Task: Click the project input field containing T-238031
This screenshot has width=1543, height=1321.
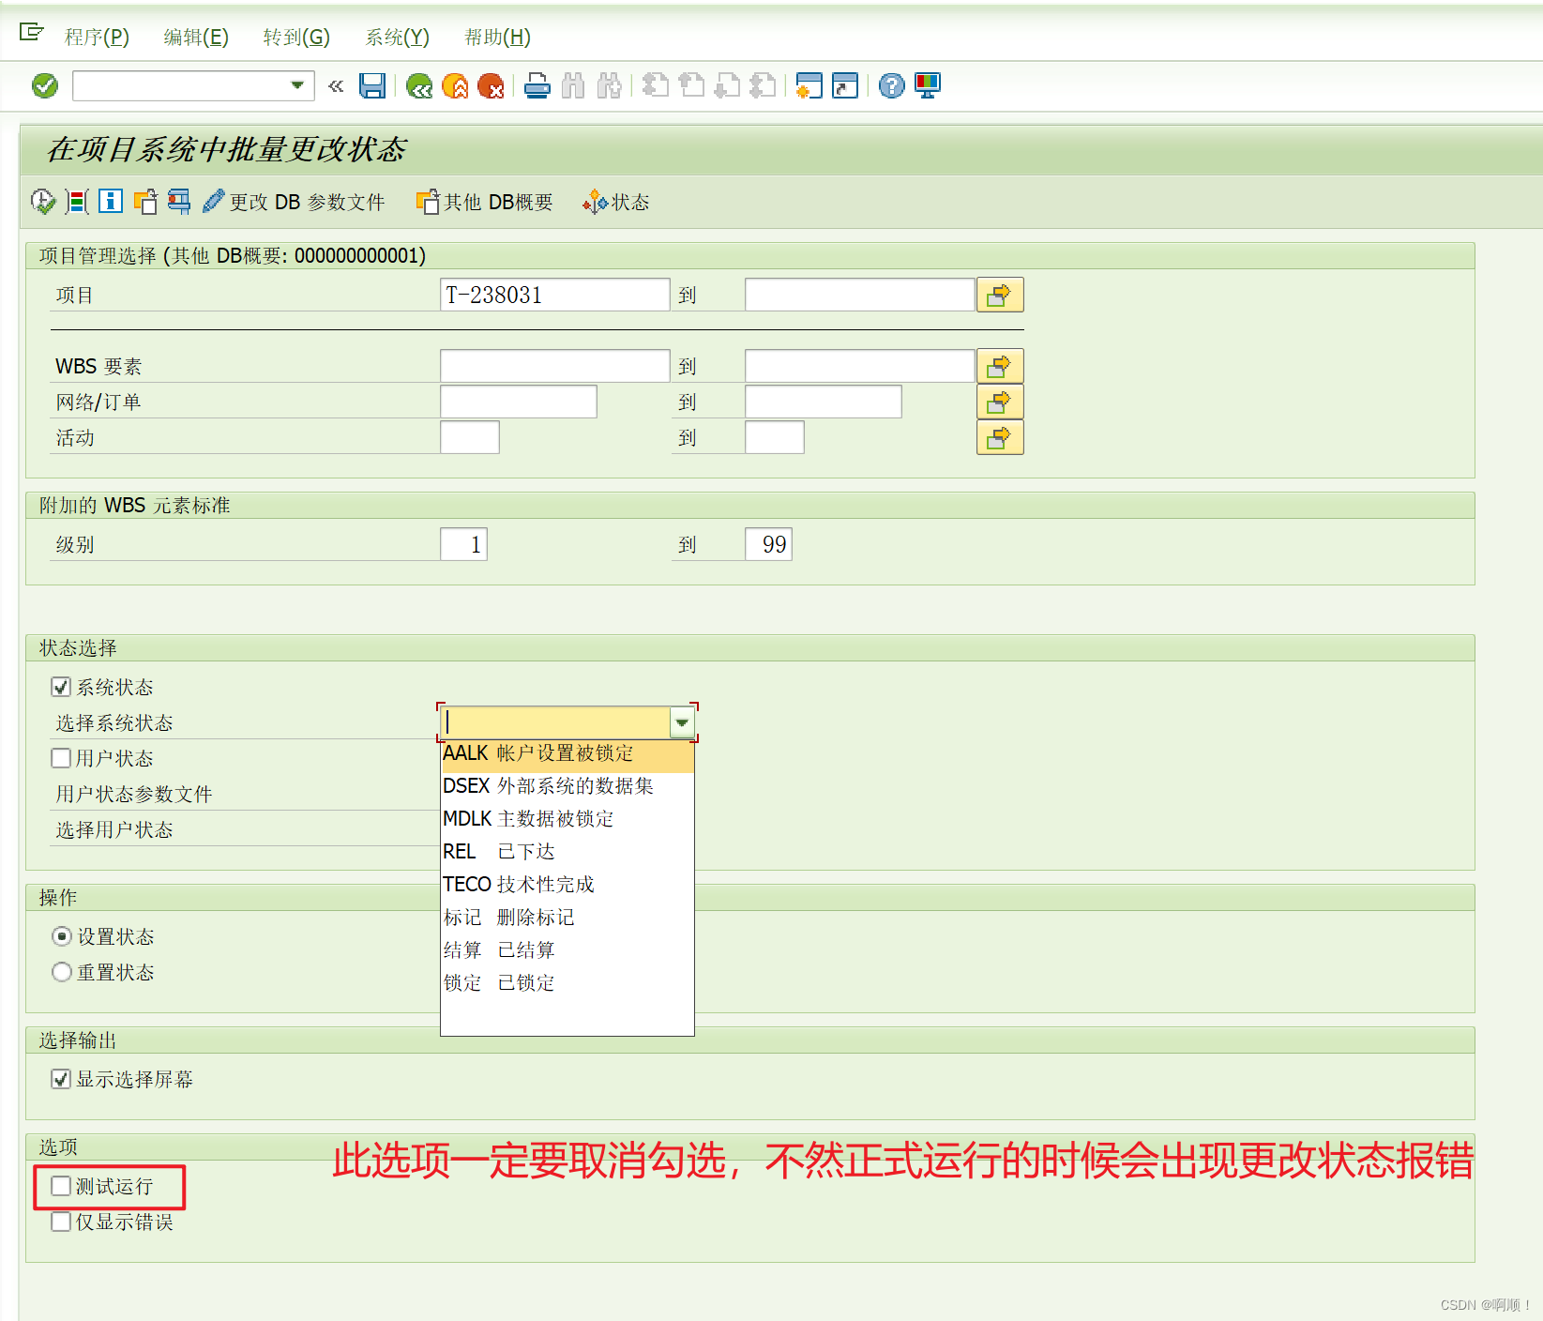Action: coord(553,294)
